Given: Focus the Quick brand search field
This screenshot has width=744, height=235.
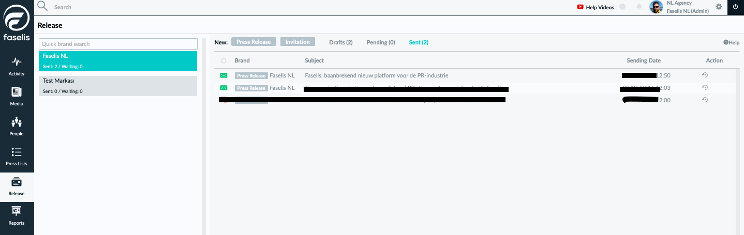Looking at the screenshot, I should click(118, 44).
